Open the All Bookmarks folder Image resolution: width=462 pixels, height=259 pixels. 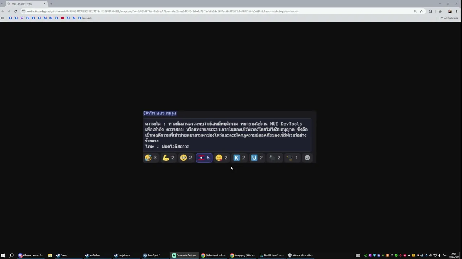pos(449,18)
